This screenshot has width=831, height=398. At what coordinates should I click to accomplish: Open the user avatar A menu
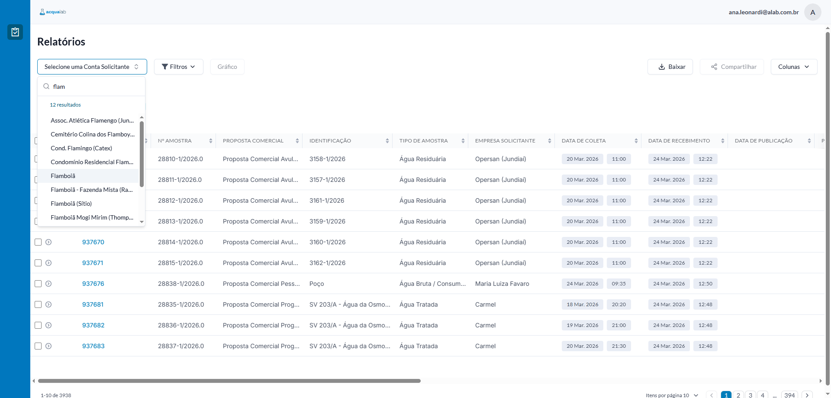pos(812,12)
